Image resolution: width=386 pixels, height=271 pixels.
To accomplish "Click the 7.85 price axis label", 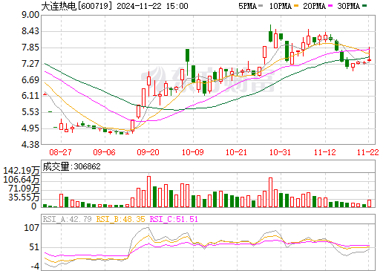I will click(30, 48).
